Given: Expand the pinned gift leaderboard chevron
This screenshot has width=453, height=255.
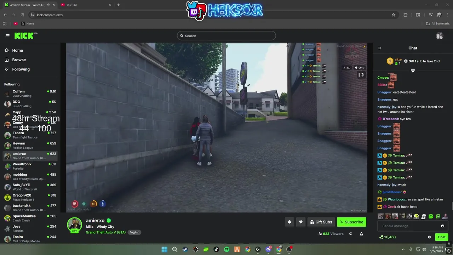Looking at the screenshot, I should [413, 71].
